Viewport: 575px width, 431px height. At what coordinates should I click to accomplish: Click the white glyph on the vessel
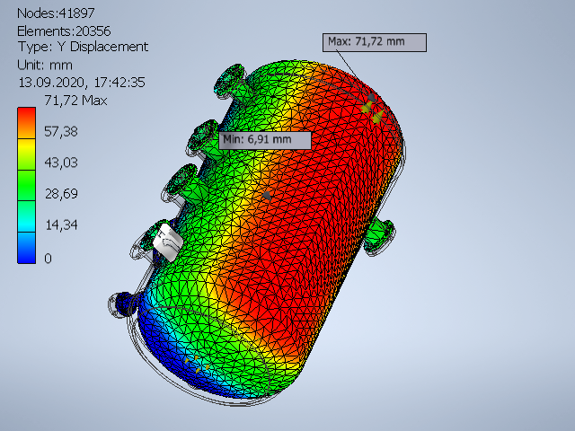click(168, 242)
